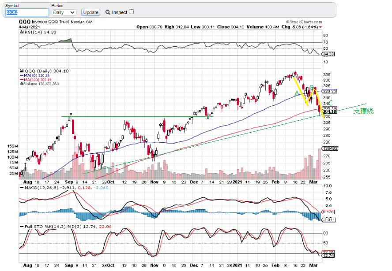Viewport: 392px width, 271px height.
Task: Click the 34.33 RSI value tag
Action: 328,54
